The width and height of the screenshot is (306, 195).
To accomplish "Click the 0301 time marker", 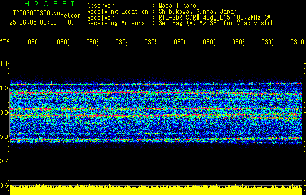I will point(34,42).
